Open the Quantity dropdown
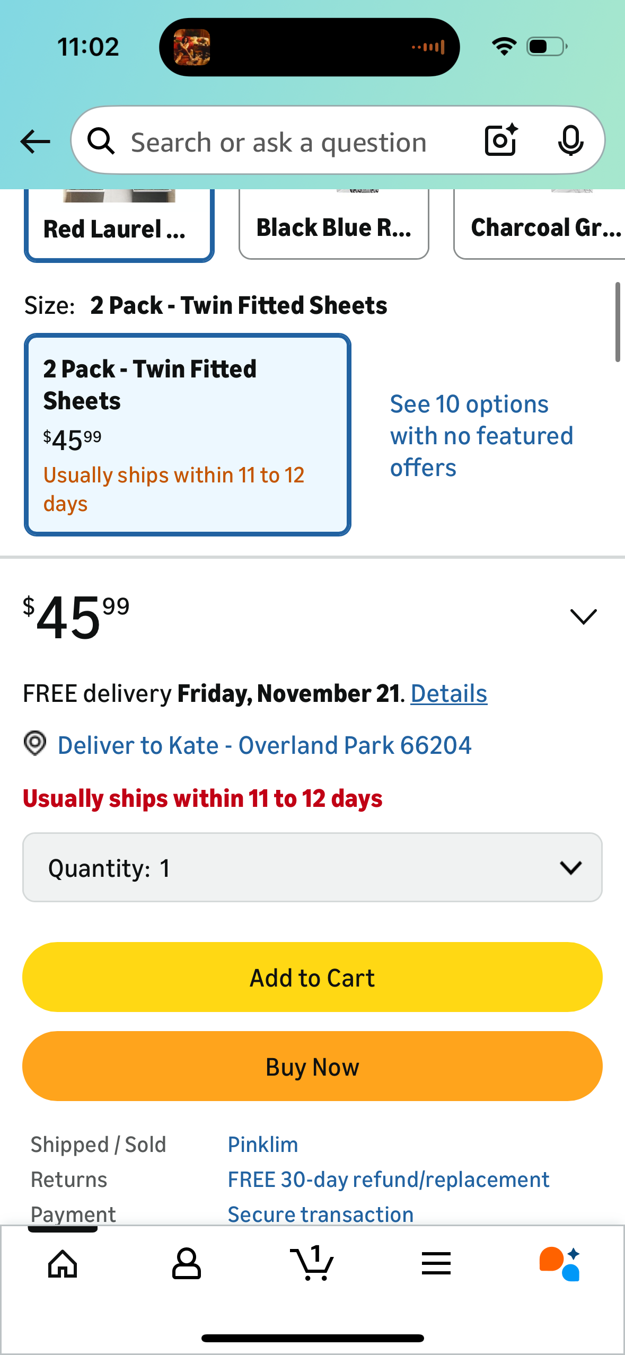625x1355 pixels. [x=312, y=868]
